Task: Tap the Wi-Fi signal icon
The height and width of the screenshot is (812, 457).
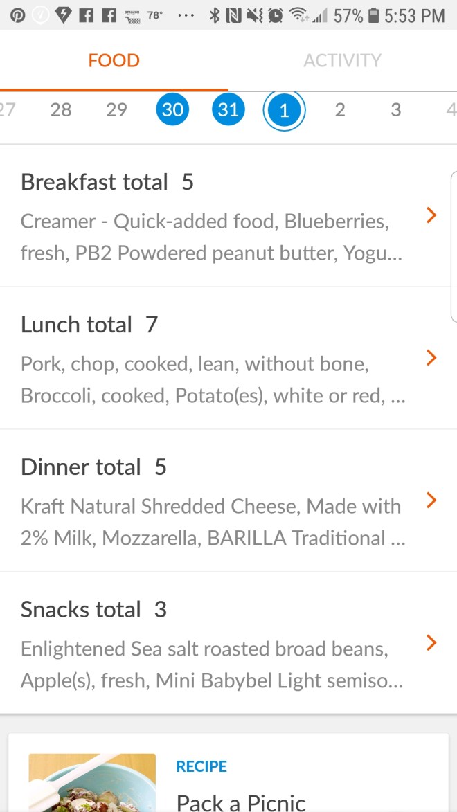Action: 298,15
